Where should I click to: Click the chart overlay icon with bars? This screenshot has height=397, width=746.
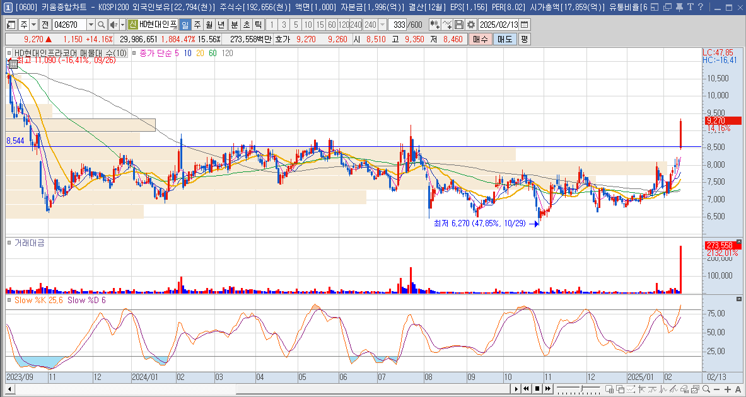pos(695,389)
